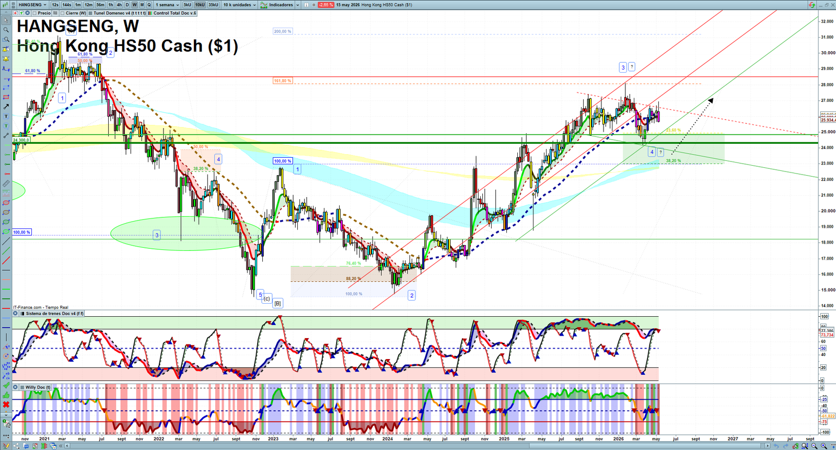Click the red plus icon in price header
This screenshot has height=450, width=836.
pos(15,13)
